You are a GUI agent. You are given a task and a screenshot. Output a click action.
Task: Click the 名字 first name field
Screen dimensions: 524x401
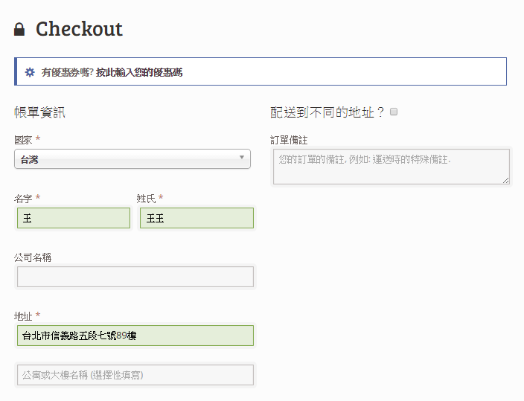point(74,218)
